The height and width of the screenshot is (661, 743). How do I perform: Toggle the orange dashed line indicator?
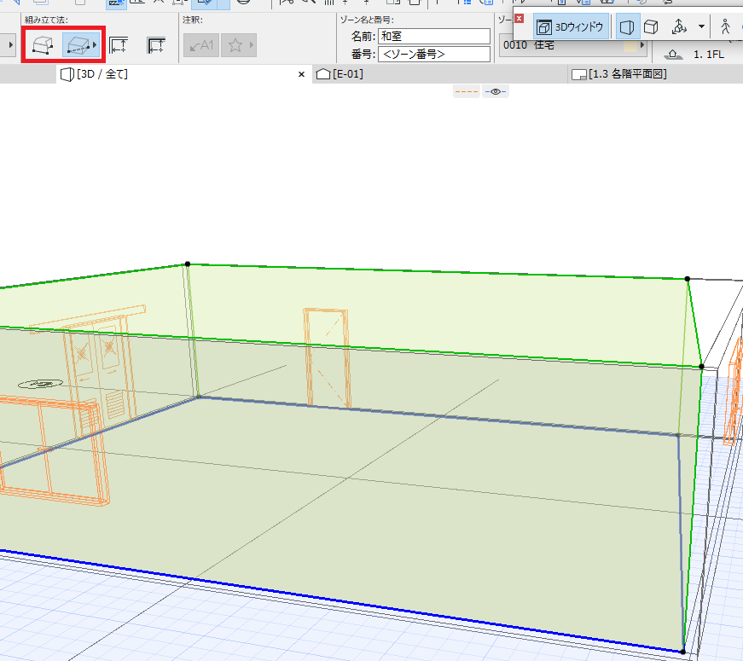(467, 91)
